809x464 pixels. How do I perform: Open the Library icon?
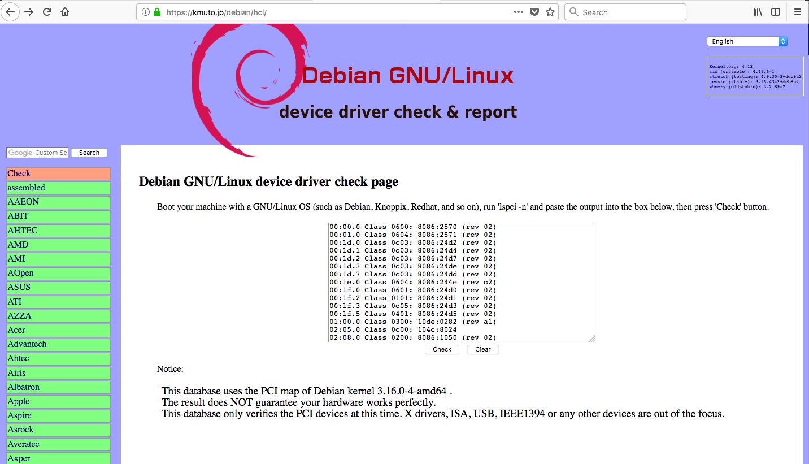pyautogui.click(x=758, y=12)
